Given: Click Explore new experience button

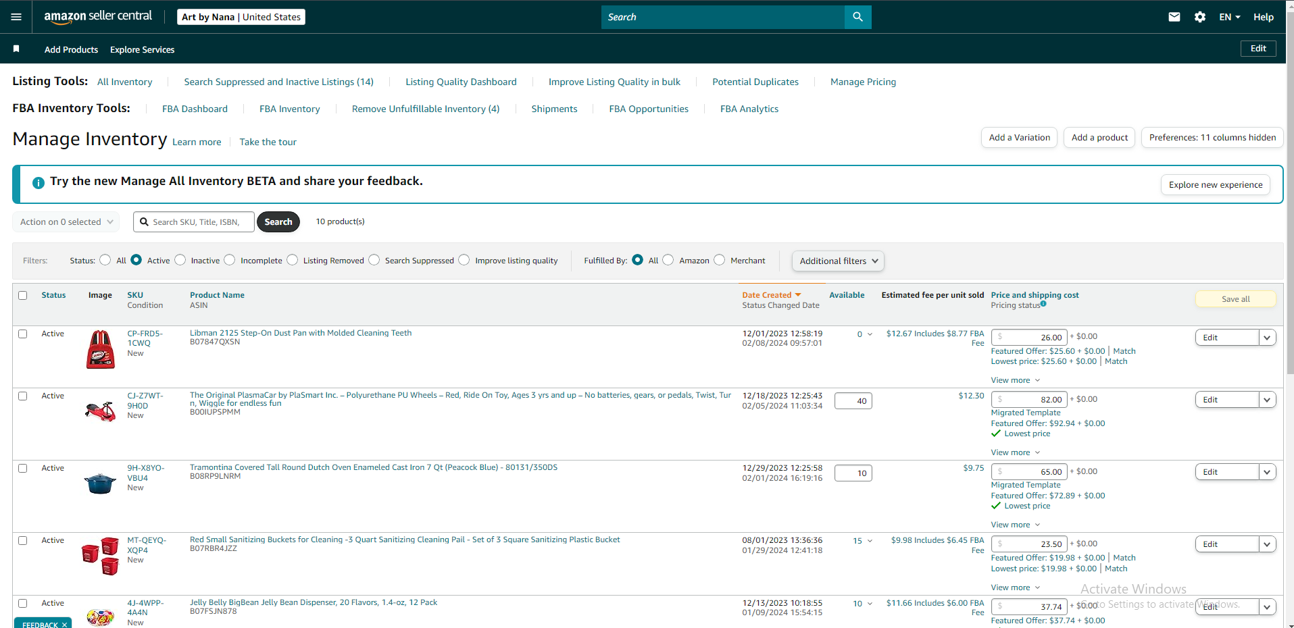Looking at the screenshot, I should (x=1216, y=184).
